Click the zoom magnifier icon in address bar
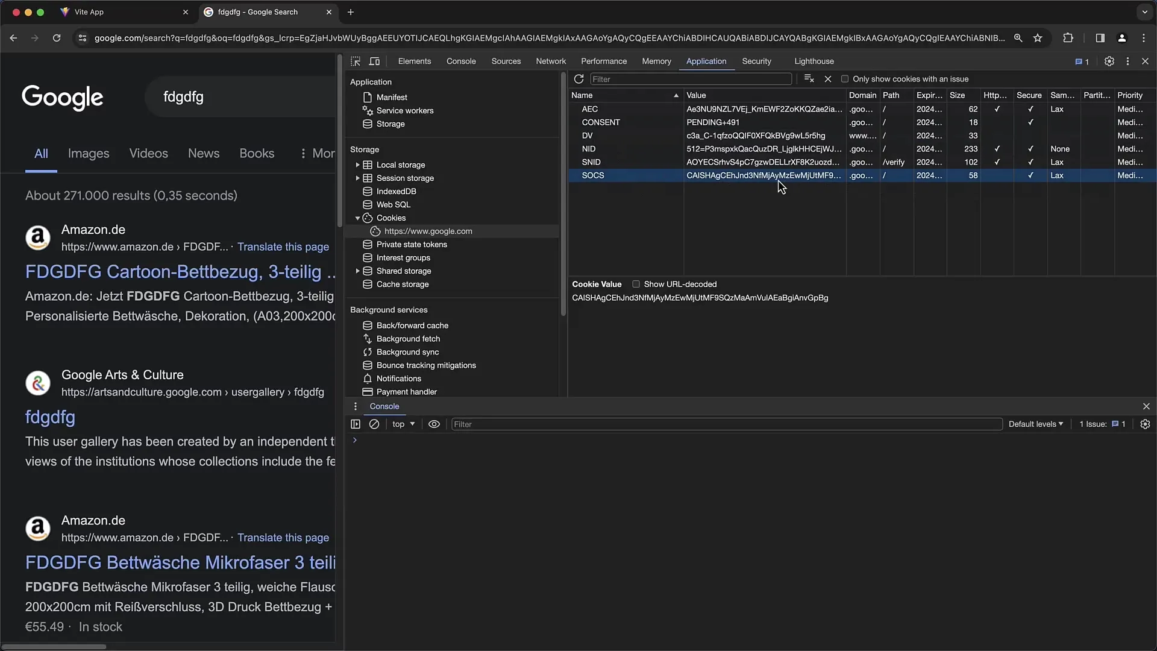Viewport: 1157px width, 651px height. [1018, 38]
